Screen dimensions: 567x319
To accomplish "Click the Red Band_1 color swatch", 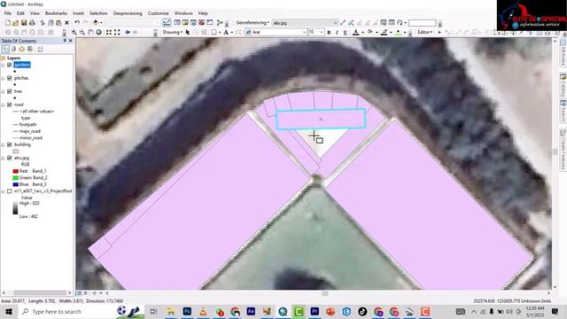I will (x=16, y=171).
